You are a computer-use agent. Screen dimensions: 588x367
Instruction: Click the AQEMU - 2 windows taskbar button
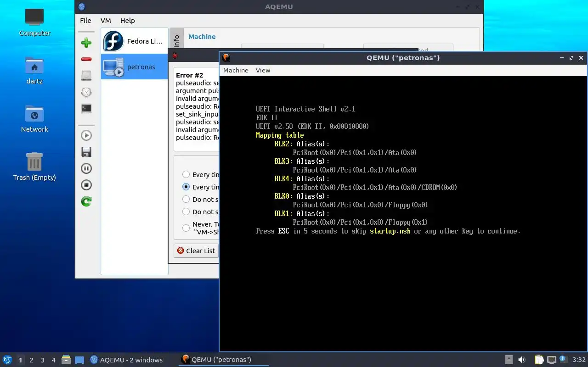point(126,360)
